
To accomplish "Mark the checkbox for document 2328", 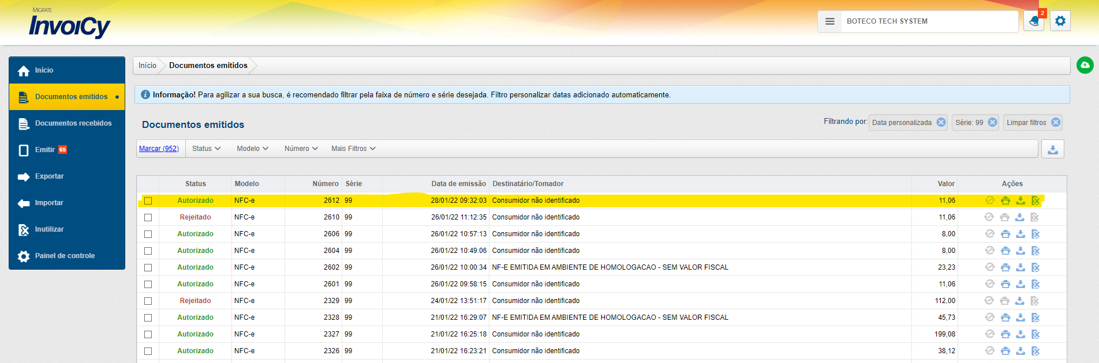I will (x=148, y=318).
